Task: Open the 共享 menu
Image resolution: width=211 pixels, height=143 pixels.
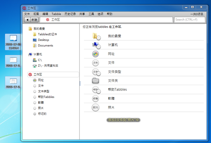Action: [82, 14]
